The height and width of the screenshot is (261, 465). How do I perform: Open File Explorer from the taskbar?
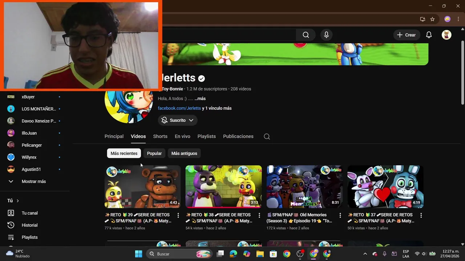(x=260, y=254)
